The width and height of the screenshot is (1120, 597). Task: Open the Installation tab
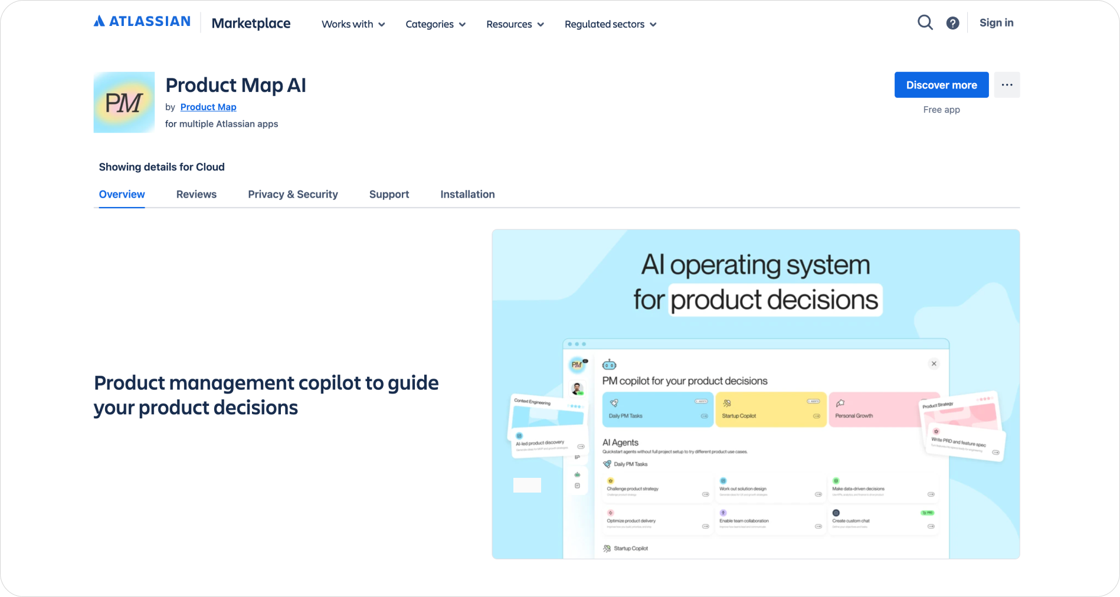coord(467,195)
